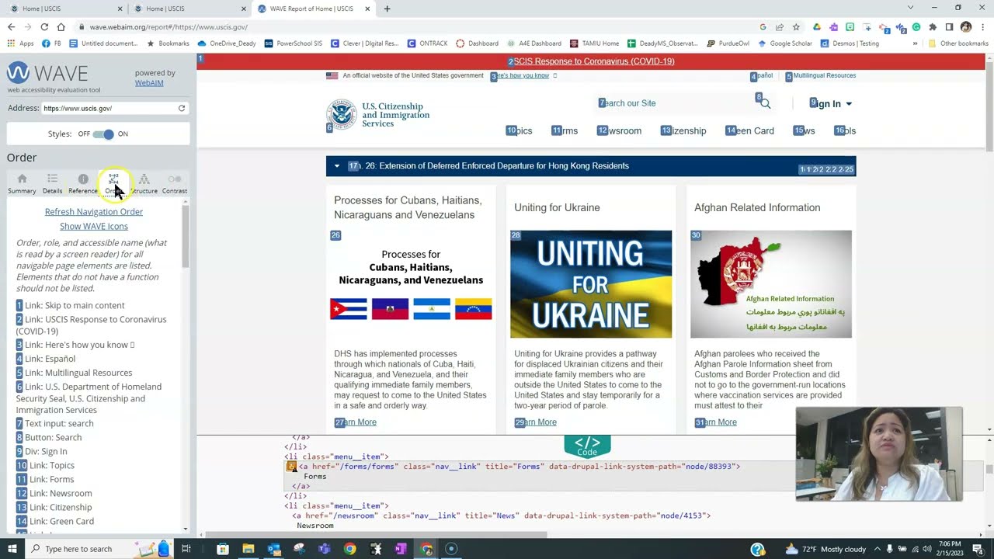
Task: Open the WAVE Structure panel icon
Action: pyautogui.click(x=144, y=184)
